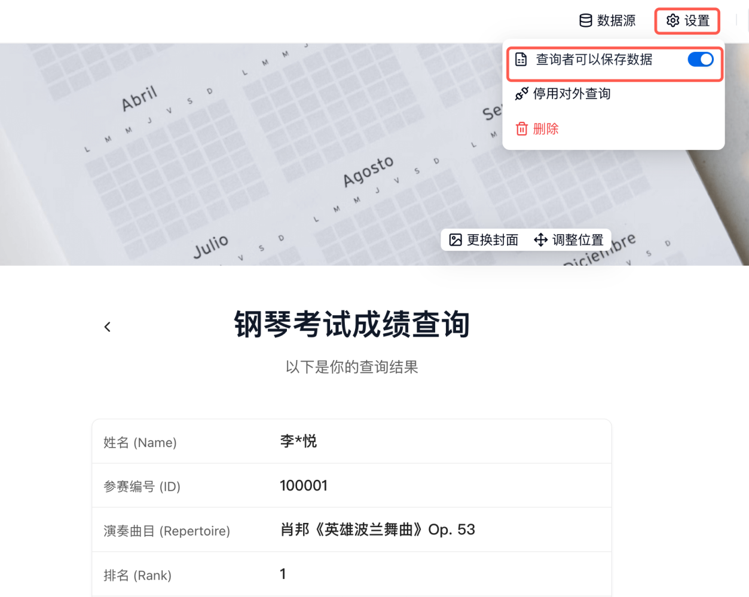Toggle the 查询者可以保存数据 switch
749x597 pixels.
pos(700,59)
